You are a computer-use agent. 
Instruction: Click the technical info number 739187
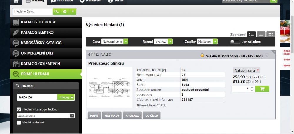click(x=187, y=100)
